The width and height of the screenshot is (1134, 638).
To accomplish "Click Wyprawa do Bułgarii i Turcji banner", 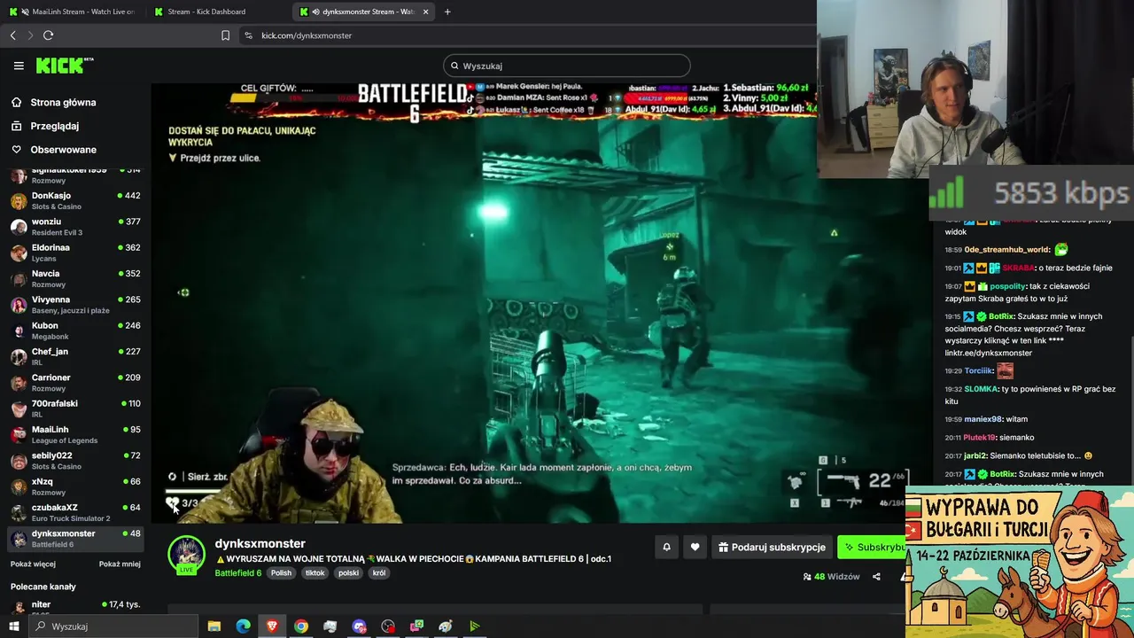I will point(1020,562).
